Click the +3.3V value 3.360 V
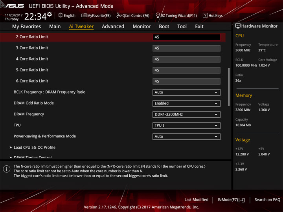Image resolution: width=283 pixels, height=212 pixels. 241,170
